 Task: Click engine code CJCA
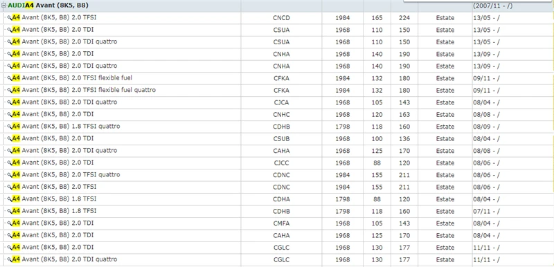[281, 102]
